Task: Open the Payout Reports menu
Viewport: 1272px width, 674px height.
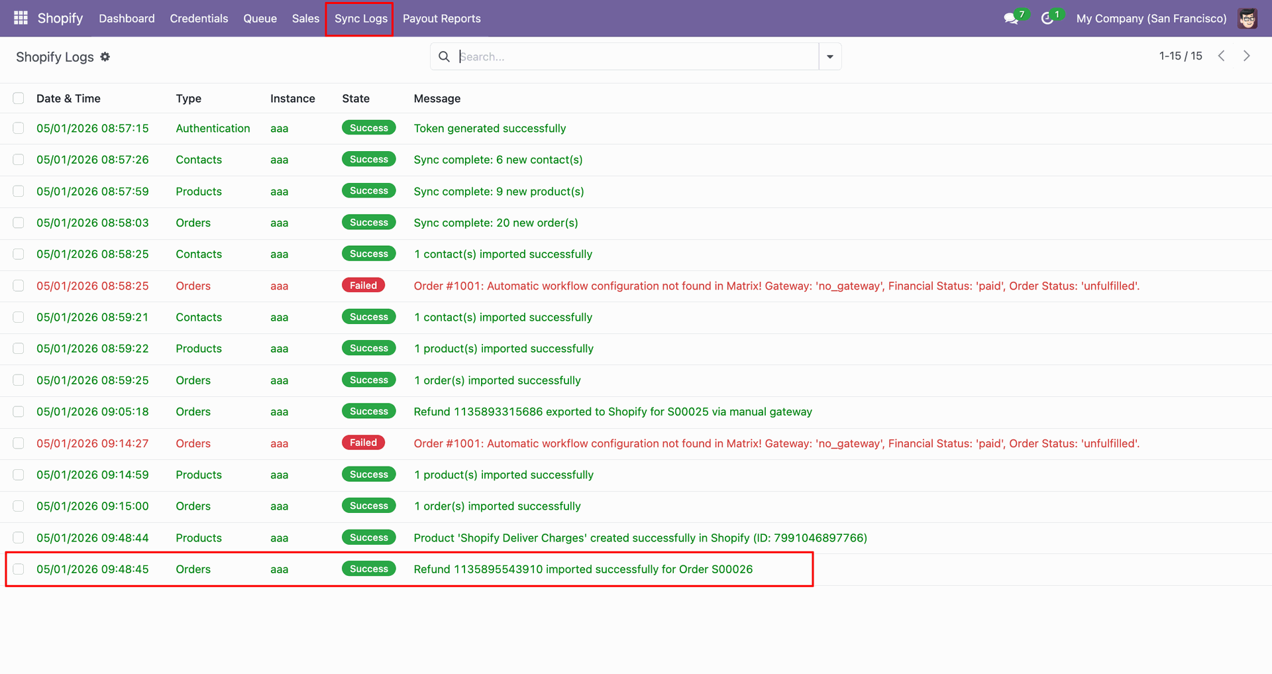Action: [x=442, y=19]
